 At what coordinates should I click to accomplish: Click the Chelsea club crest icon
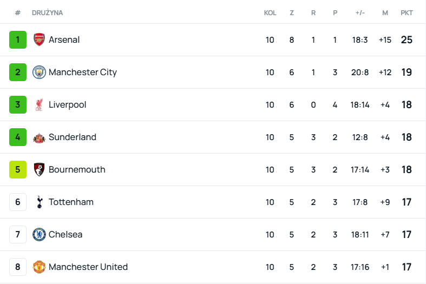click(39, 234)
